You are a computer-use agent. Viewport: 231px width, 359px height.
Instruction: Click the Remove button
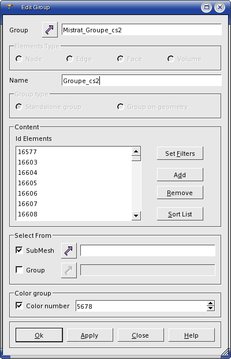[x=180, y=193]
